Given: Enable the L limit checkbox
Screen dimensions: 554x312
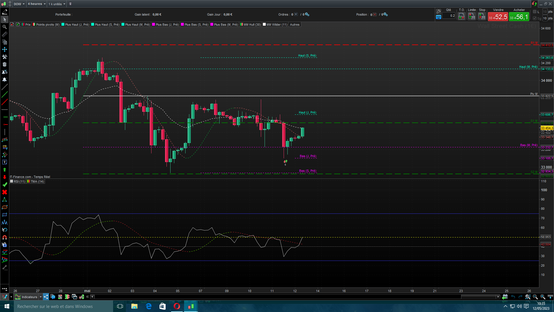Looking at the screenshot, I should click(535, 12).
